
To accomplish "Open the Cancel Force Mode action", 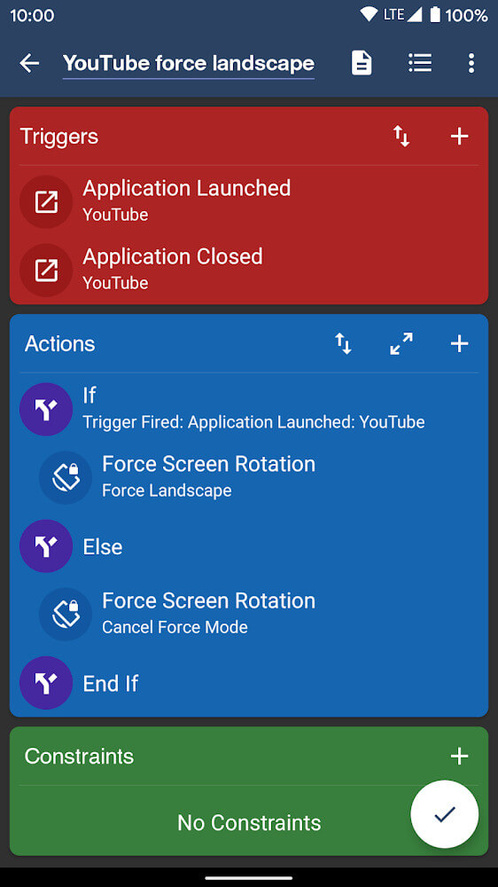I will 208,613.
